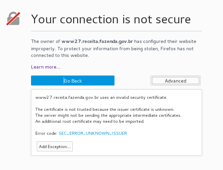
Task: Open the Add Exception… dialog
Action: pyautogui.click(x=55, y=146)
